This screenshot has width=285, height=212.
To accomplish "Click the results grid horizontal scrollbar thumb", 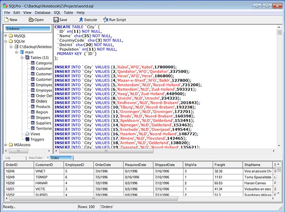I will [94, 199].
